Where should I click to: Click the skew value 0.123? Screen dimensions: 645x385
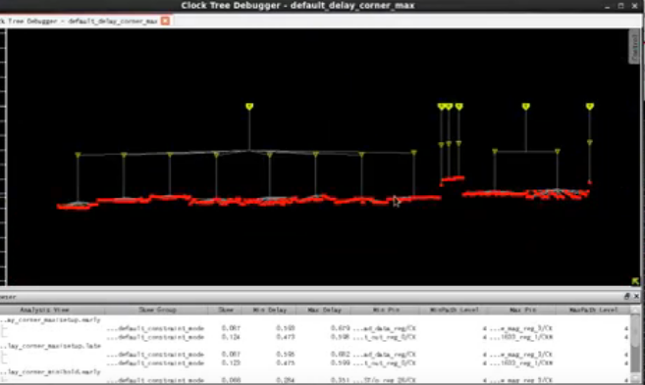coord(231,362)
